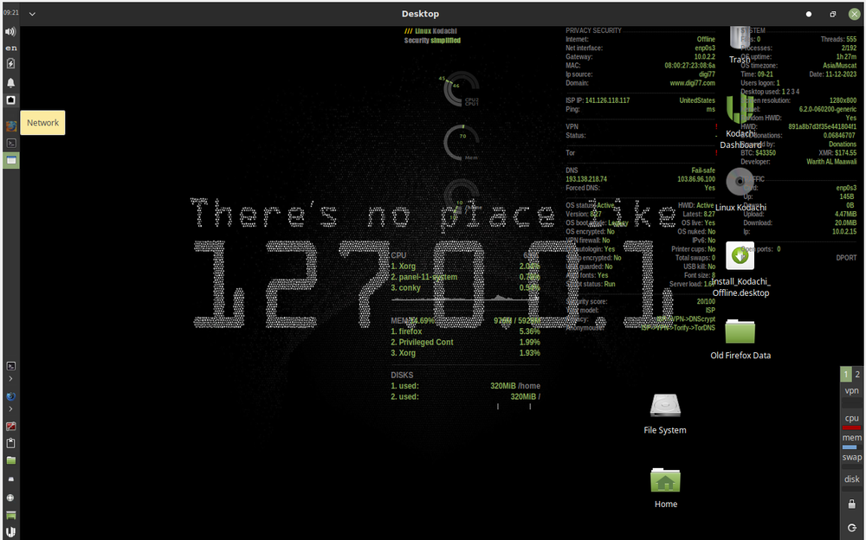Click the lock screen padlock icon

pos(851,504)
